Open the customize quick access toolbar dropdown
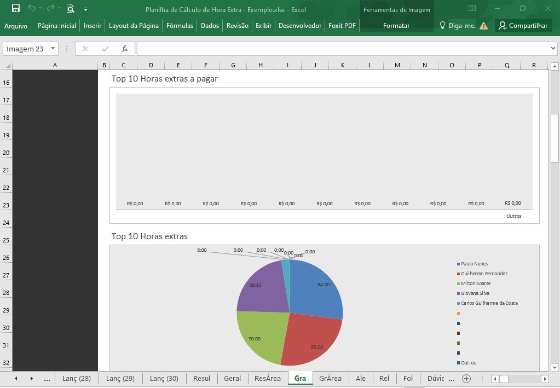Viewport: 560px width, 388px height. coord(86,9)
